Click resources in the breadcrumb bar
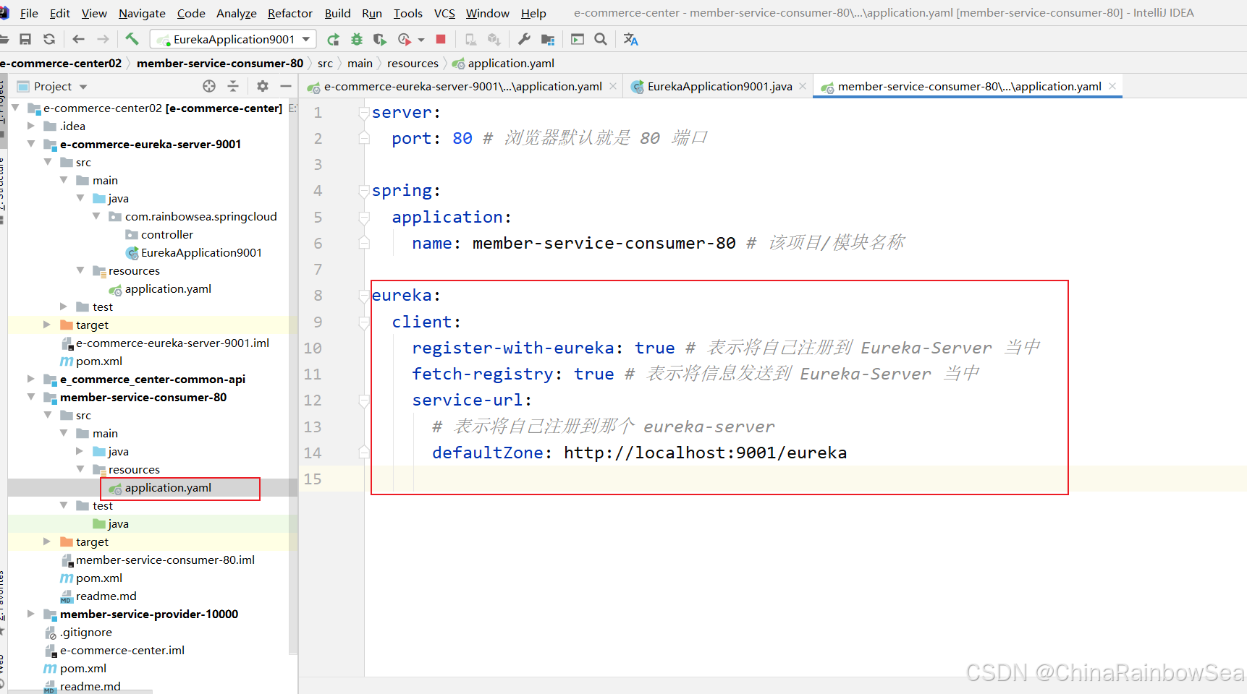 pyautogui.click(x=413, y=63)
